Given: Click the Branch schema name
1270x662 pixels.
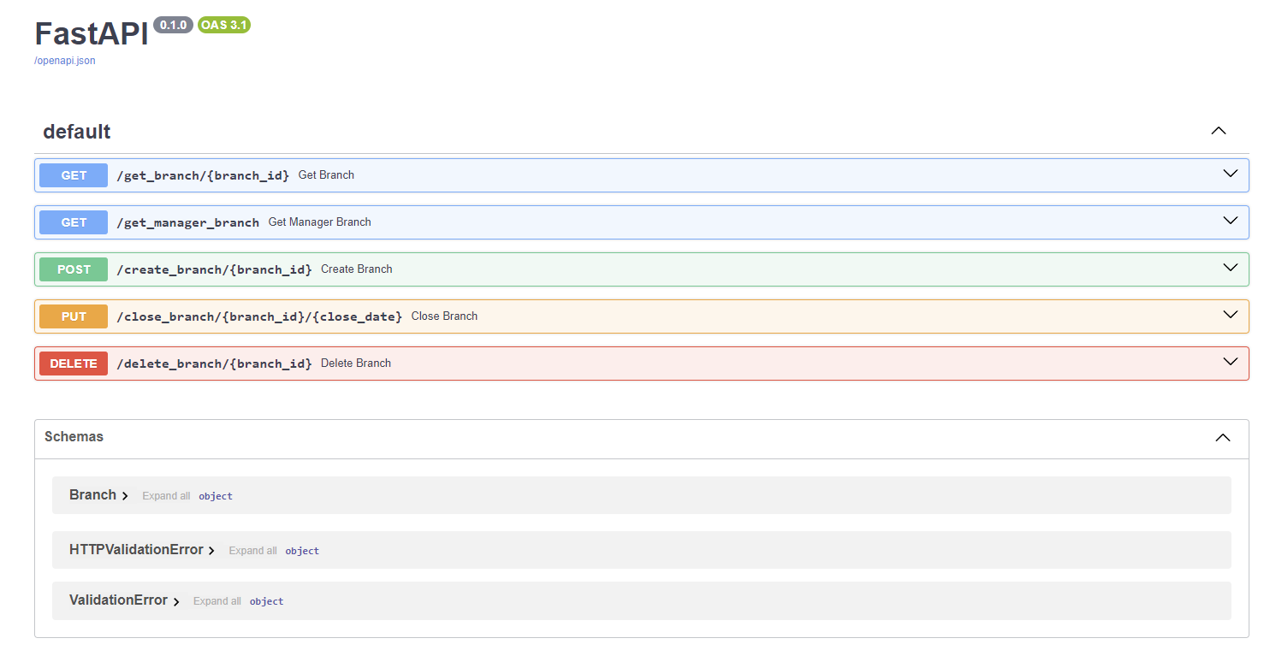Looking at the screenshot, I should 92,494.
